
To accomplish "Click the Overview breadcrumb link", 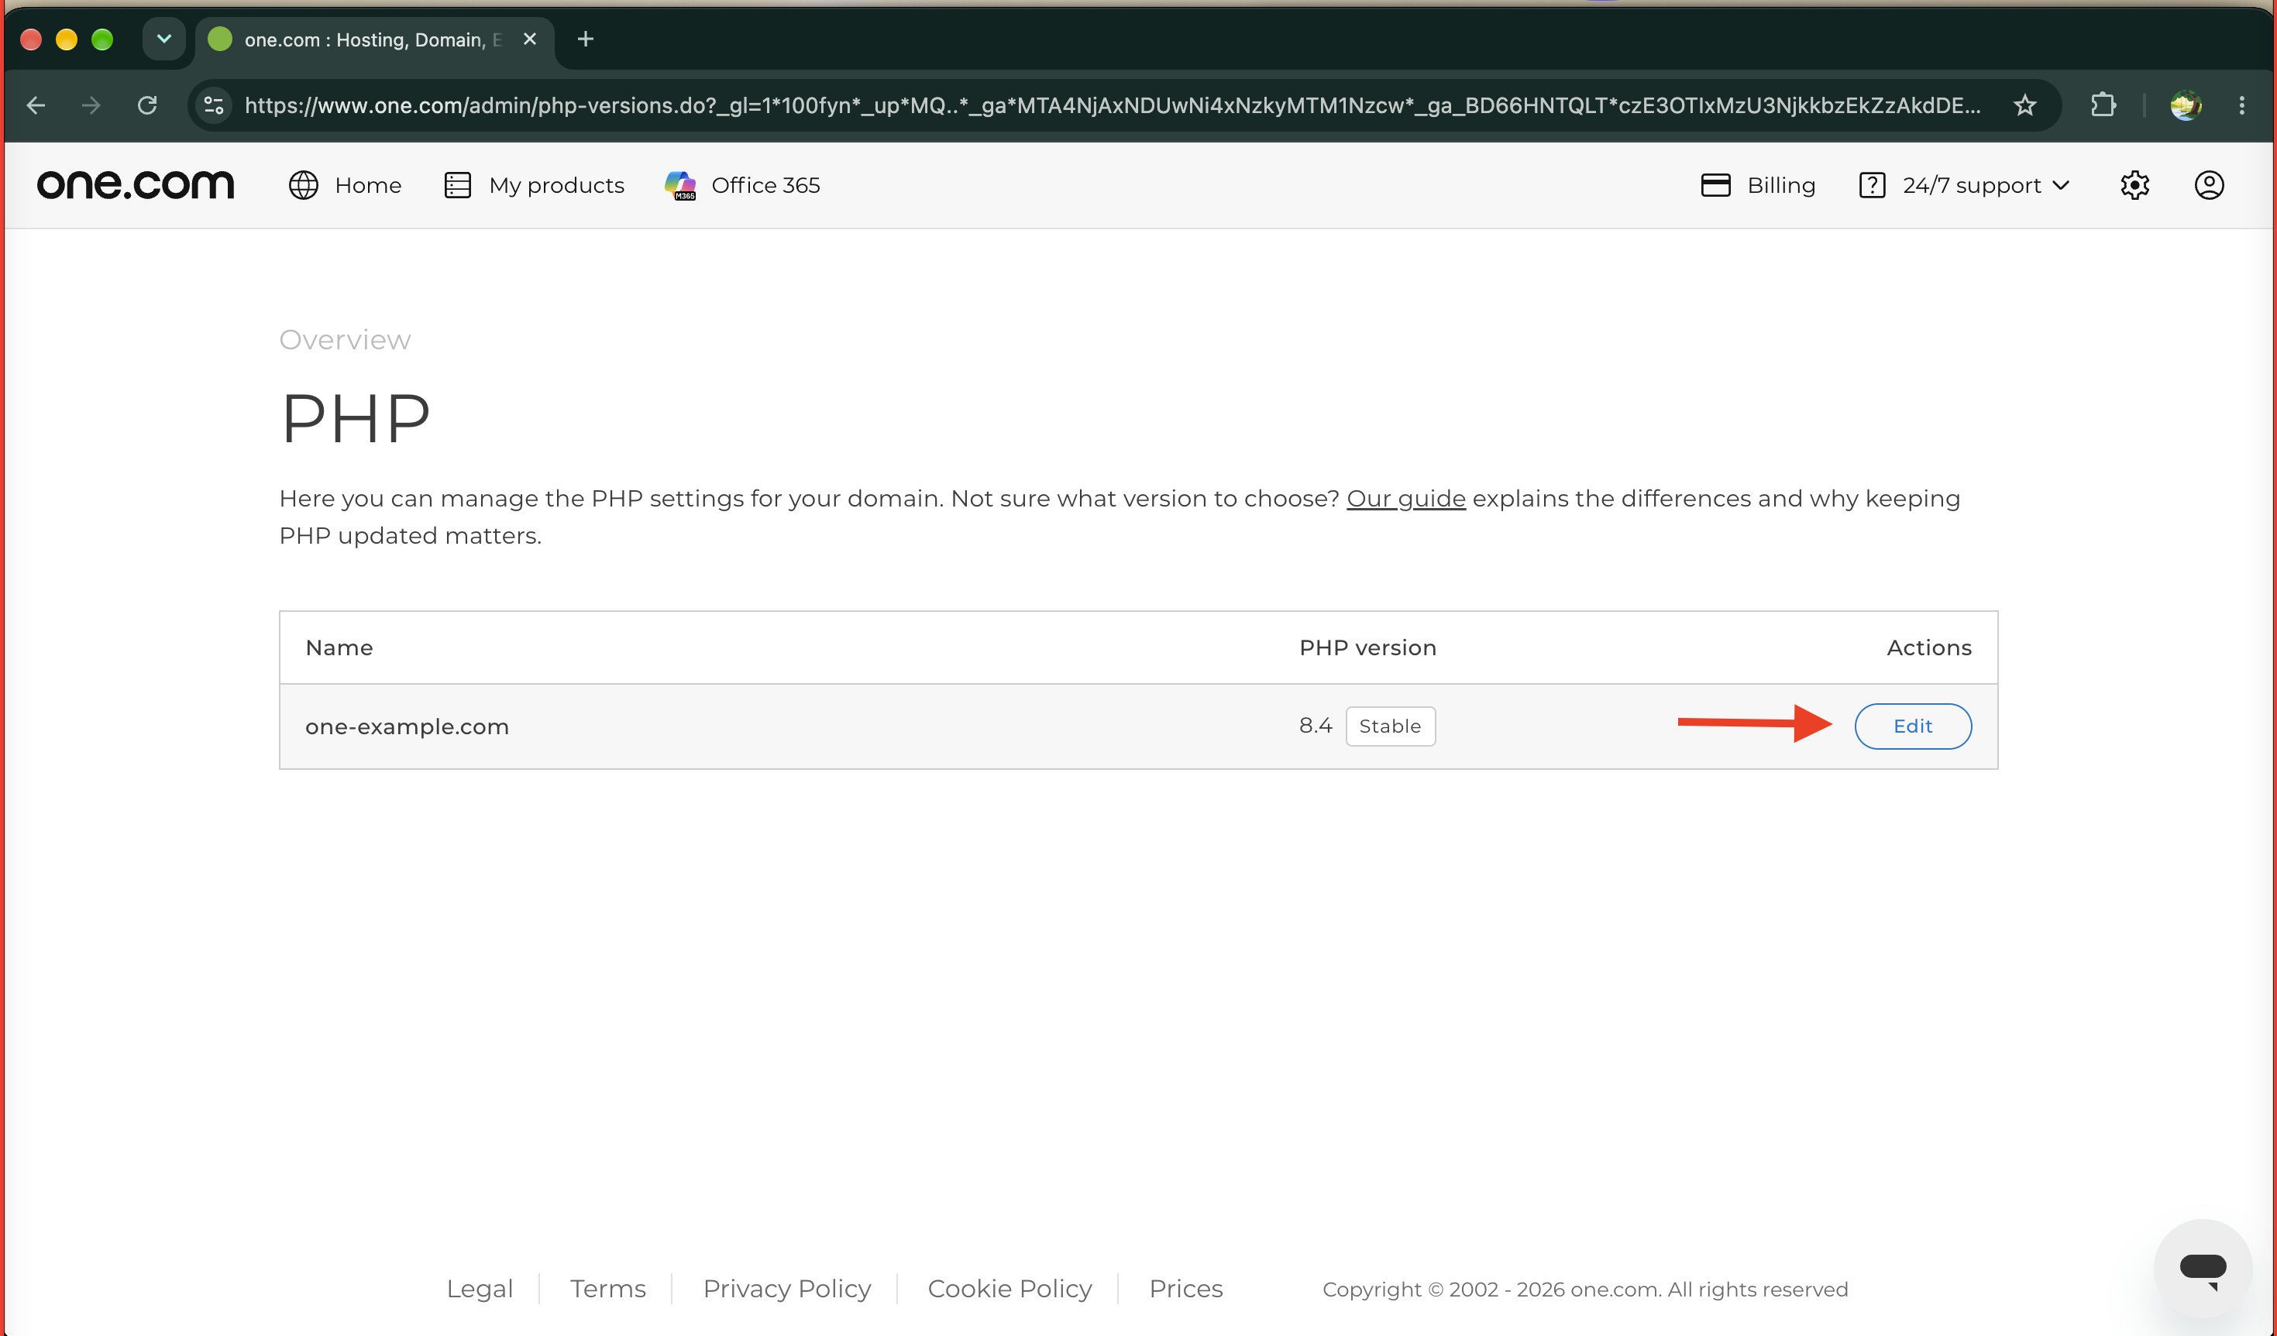I will pyautogui.click(x=346, y=340).
